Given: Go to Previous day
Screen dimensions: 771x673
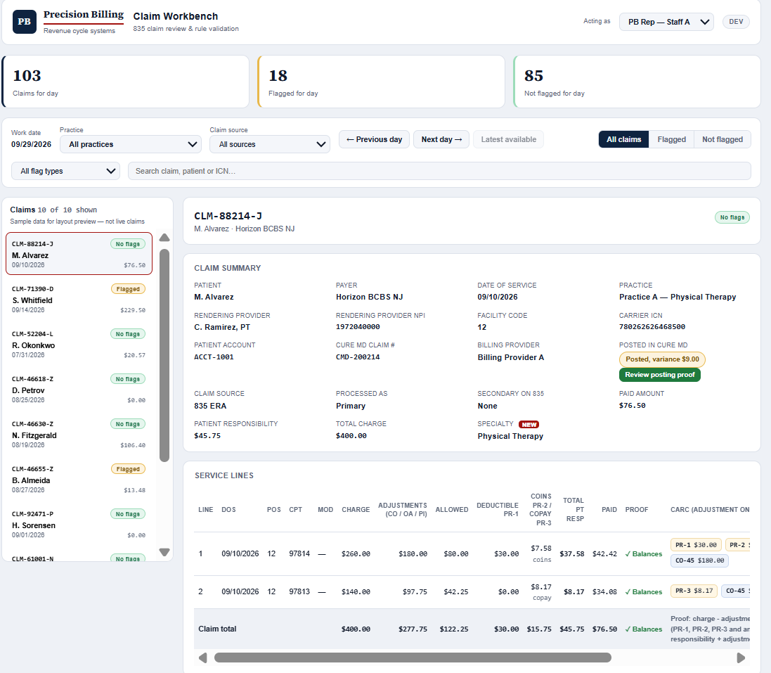Looking at the screenshot, I should [374, 139].
